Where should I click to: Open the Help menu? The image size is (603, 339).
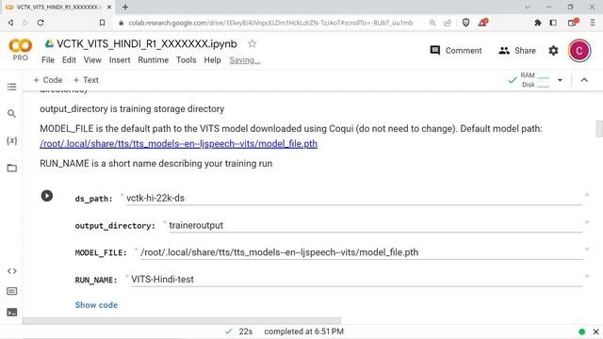pos(212,60)
